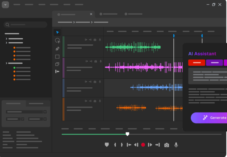Screen dimensions: 227x157
Task: Click the second breadcrumb path segment
Action: 83,22
